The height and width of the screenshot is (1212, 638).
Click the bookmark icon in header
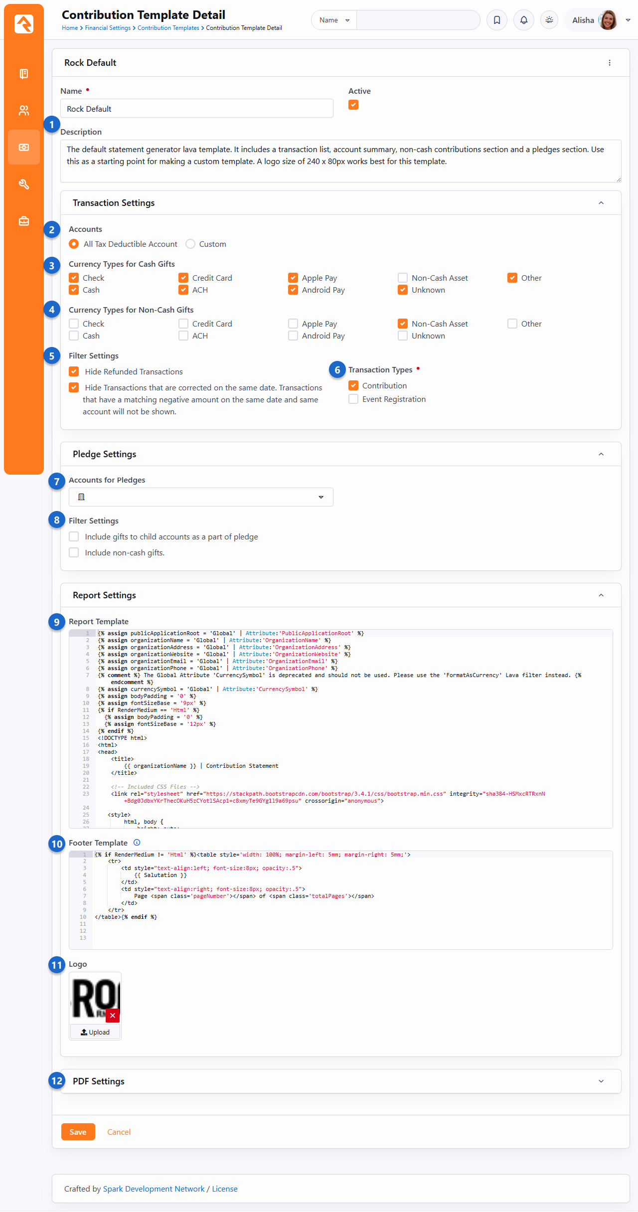pyautogui.click(x=497, y=20)
